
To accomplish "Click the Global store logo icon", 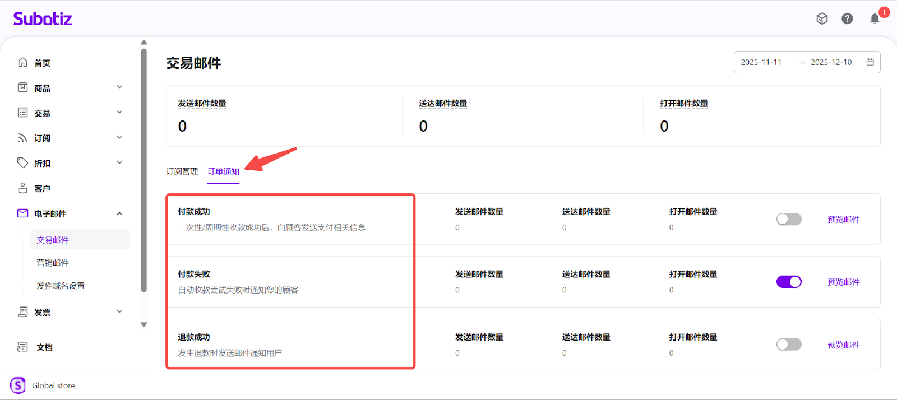I will [x=18, y=385].
